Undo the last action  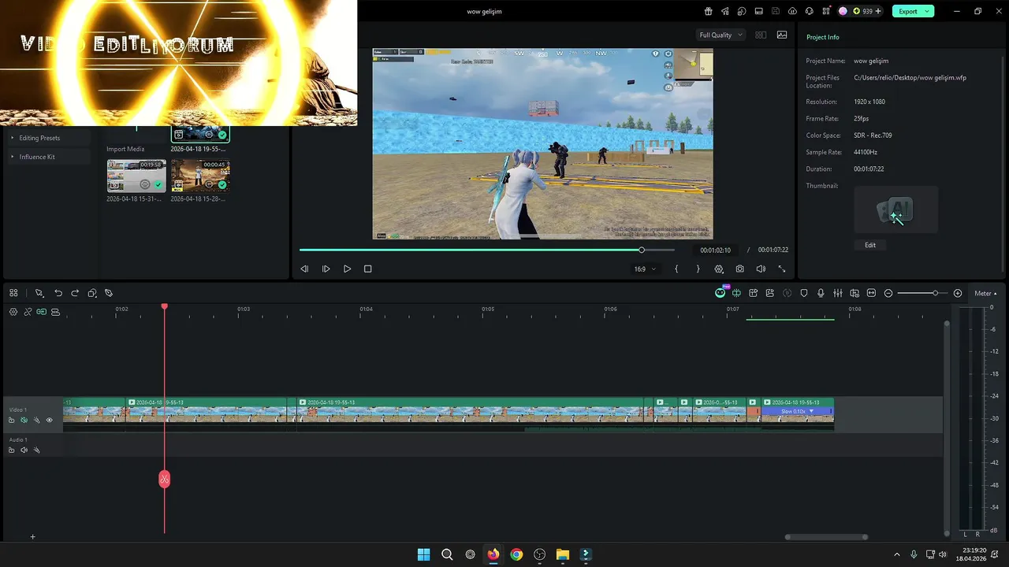58,293
